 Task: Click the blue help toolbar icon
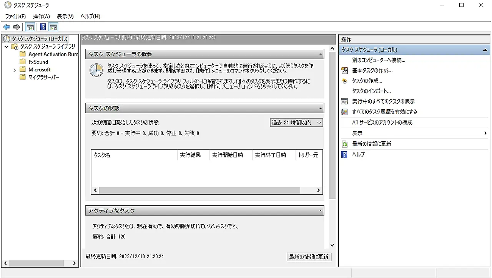[x=43, y=27]
